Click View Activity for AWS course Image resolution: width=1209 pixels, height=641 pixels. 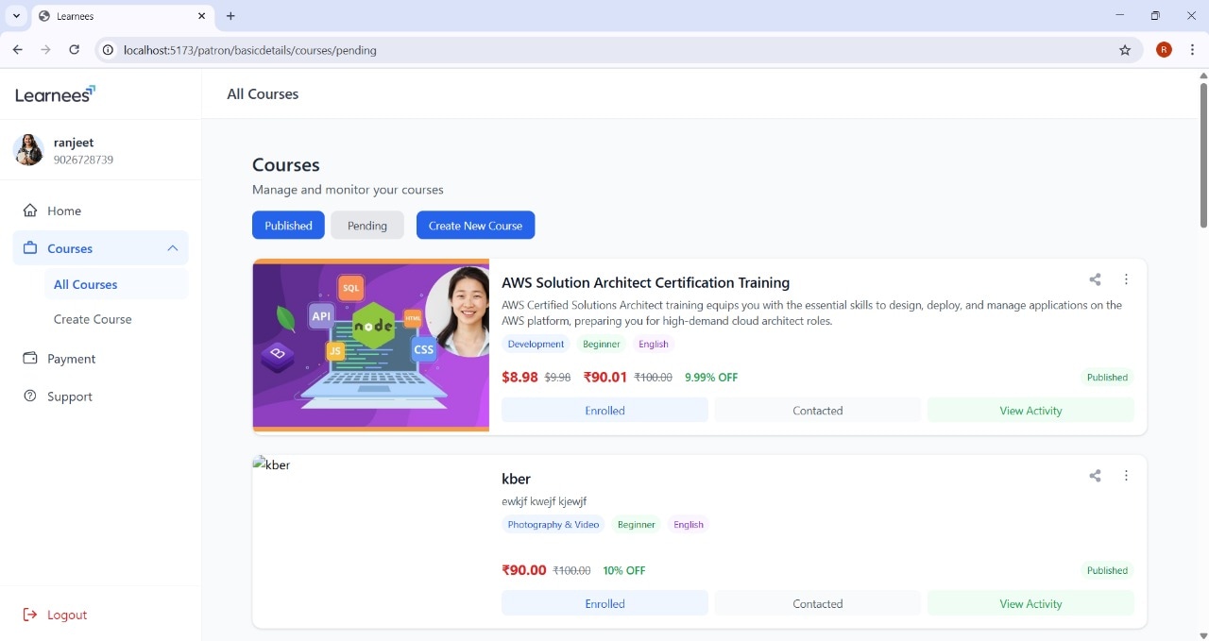(x=1030, y=411)
